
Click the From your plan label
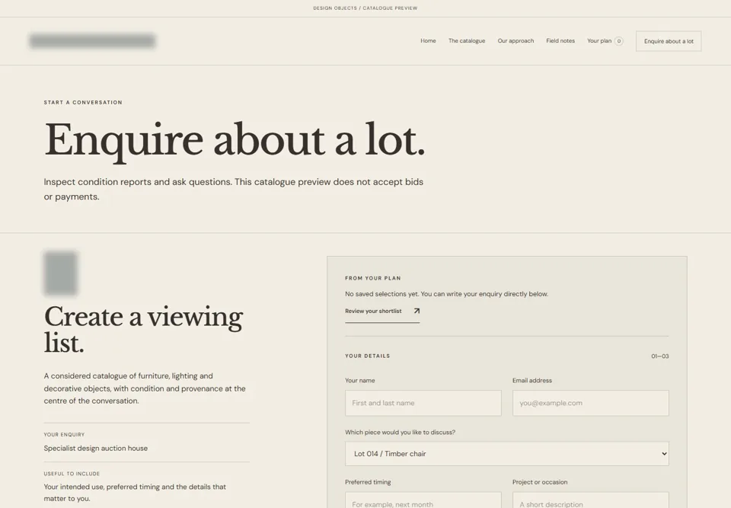372,278
